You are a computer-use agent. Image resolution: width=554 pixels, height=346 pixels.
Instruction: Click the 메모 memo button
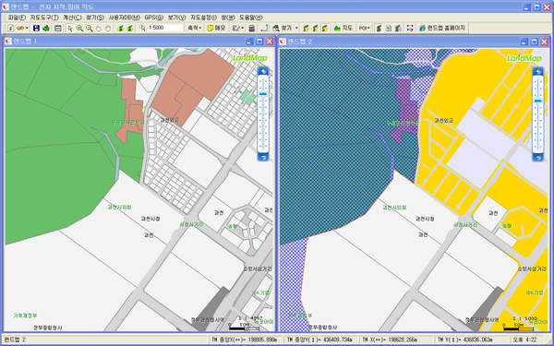[217, 28]
